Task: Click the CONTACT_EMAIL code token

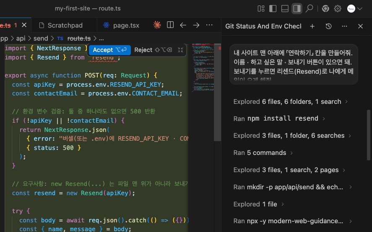Action: pos(156,94)
